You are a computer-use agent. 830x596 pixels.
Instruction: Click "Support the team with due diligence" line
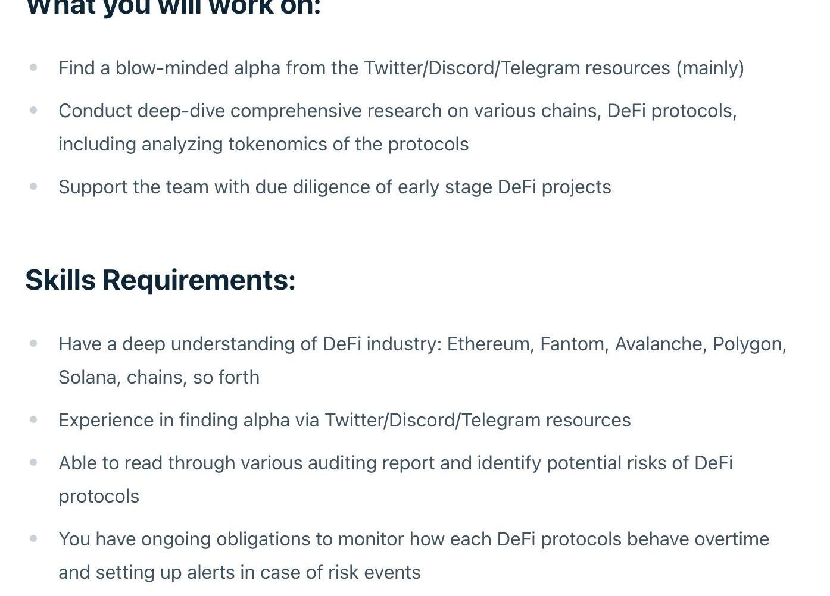pyautogui.click(x=335, y=187)
